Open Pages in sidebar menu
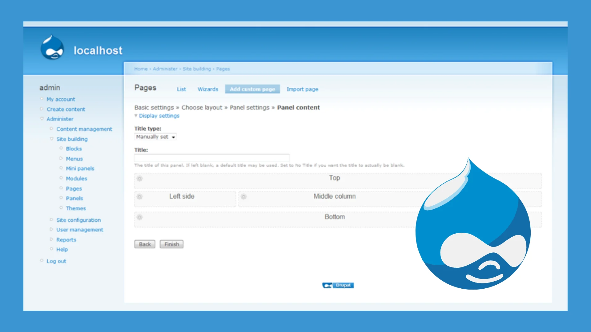 (x=74, y=188)
